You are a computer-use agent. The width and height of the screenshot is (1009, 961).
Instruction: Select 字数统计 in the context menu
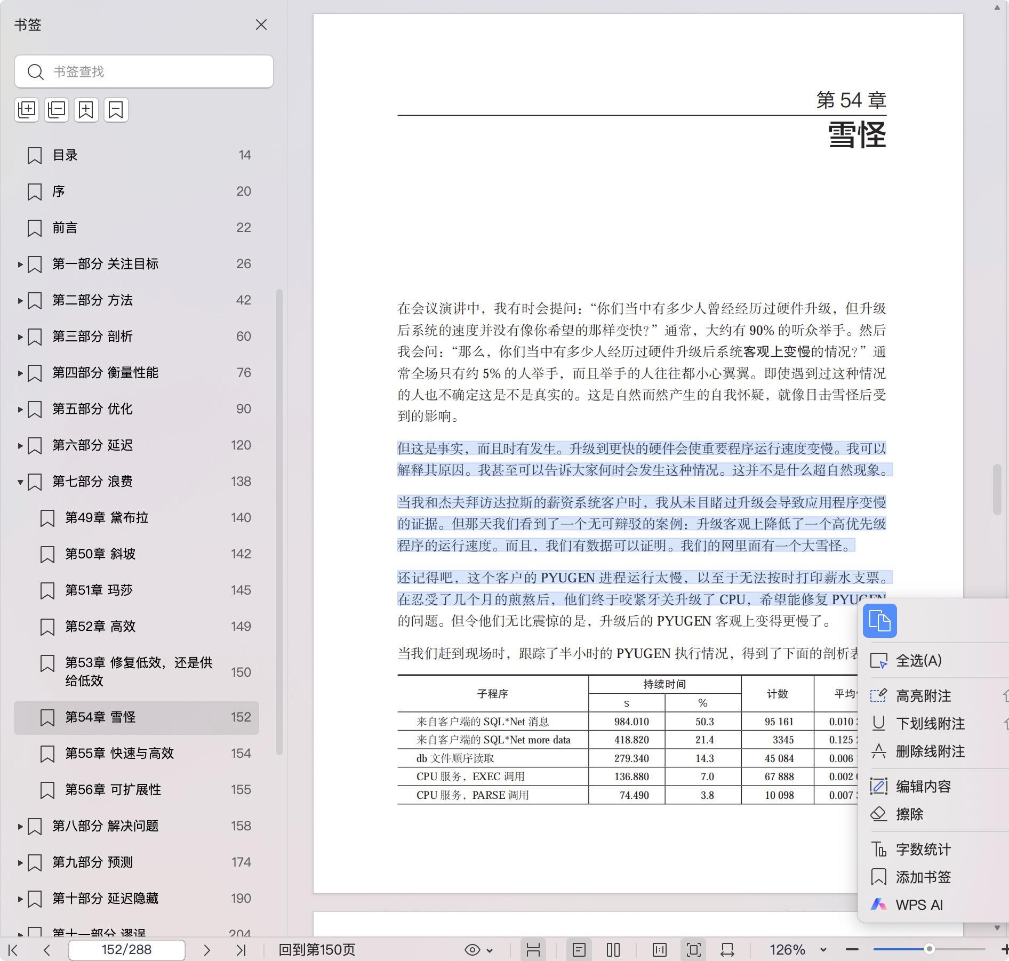coord(923,850)
